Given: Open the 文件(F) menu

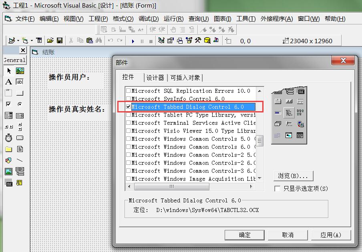Looking at the screenshot, I should (25, 19).
